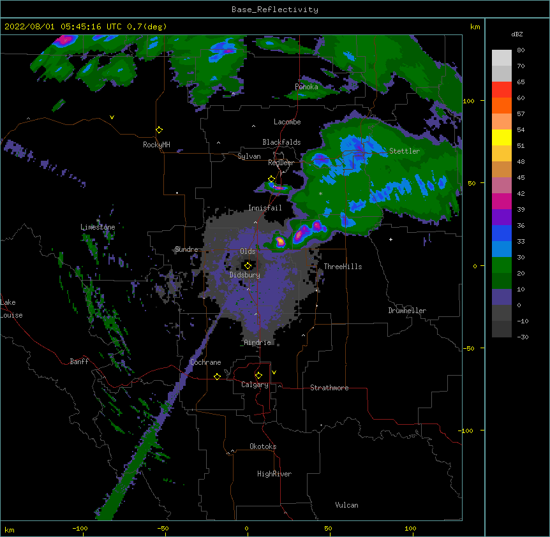Click the small storm cell just south of RedDeer

click(x=279, y=188)
